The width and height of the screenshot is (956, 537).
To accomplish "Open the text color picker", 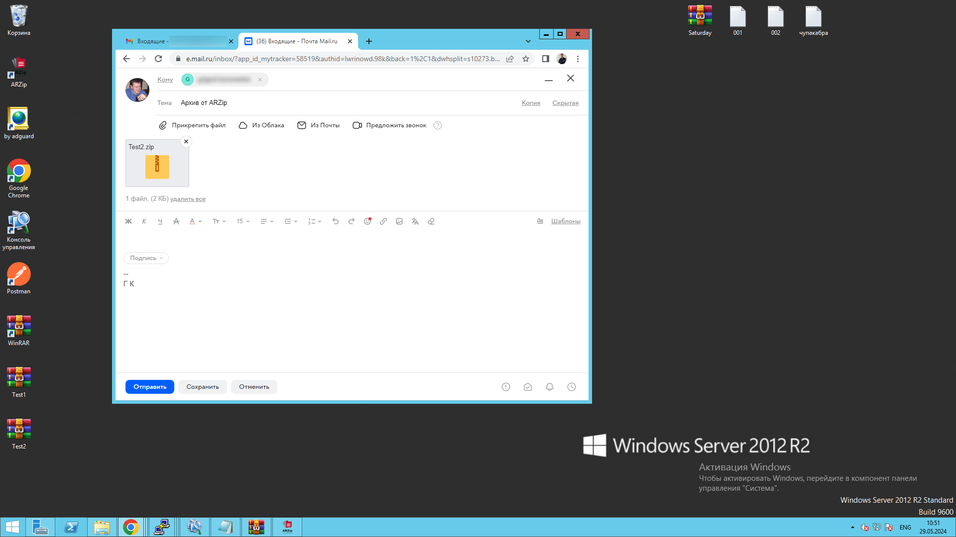I will [x=195, y=221].
